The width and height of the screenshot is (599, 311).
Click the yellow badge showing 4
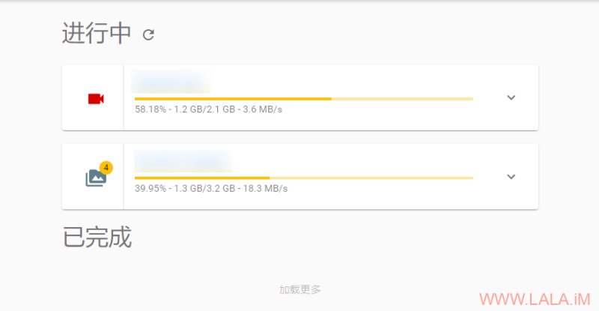(x=106, y=168)
